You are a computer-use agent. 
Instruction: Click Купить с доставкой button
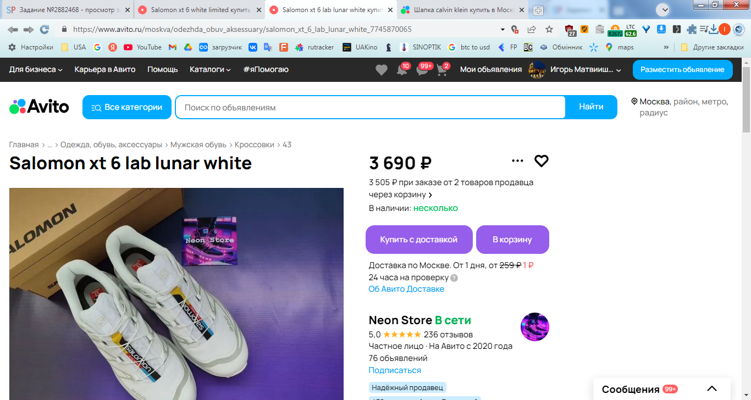click(x=419, y=240)
